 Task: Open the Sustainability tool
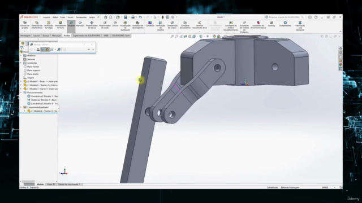pos(285,24)
